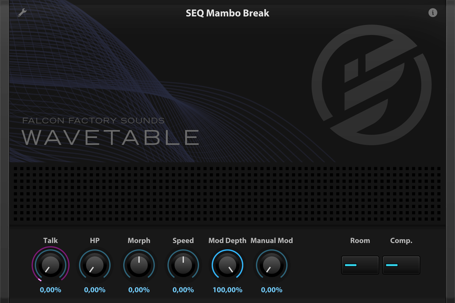Click the Mod Depth label
This screenshot has height=303, width=455.
click(227, 241)
